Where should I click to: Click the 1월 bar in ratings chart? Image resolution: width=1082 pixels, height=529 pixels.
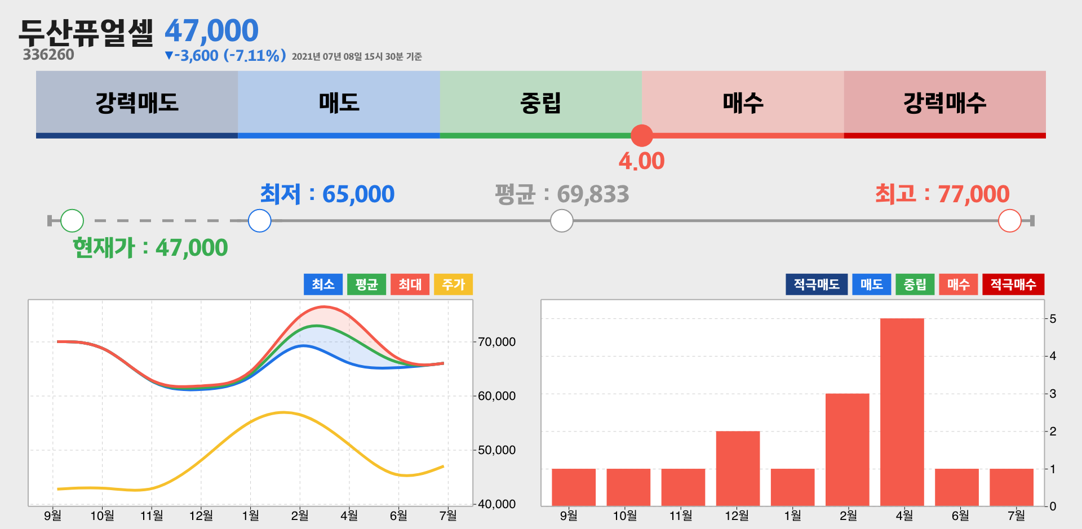[x=793, y=487]
